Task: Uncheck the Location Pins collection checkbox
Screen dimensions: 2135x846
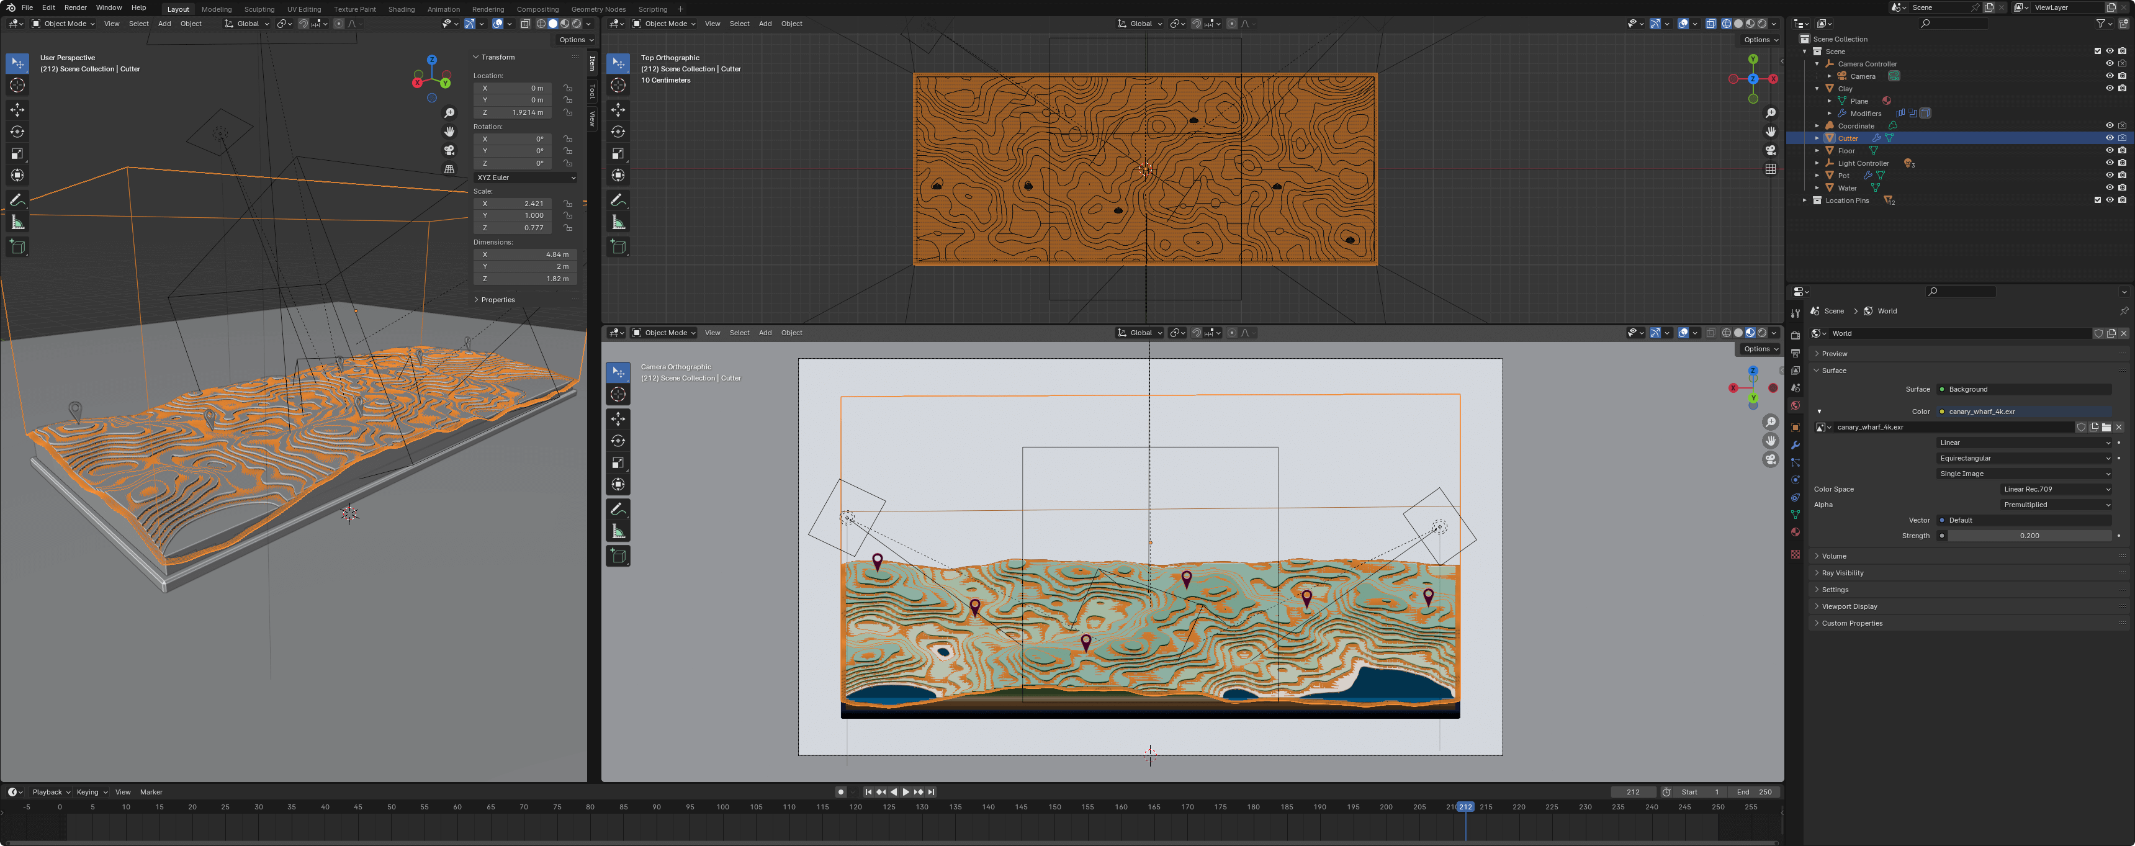Action: pos(2098,200)
